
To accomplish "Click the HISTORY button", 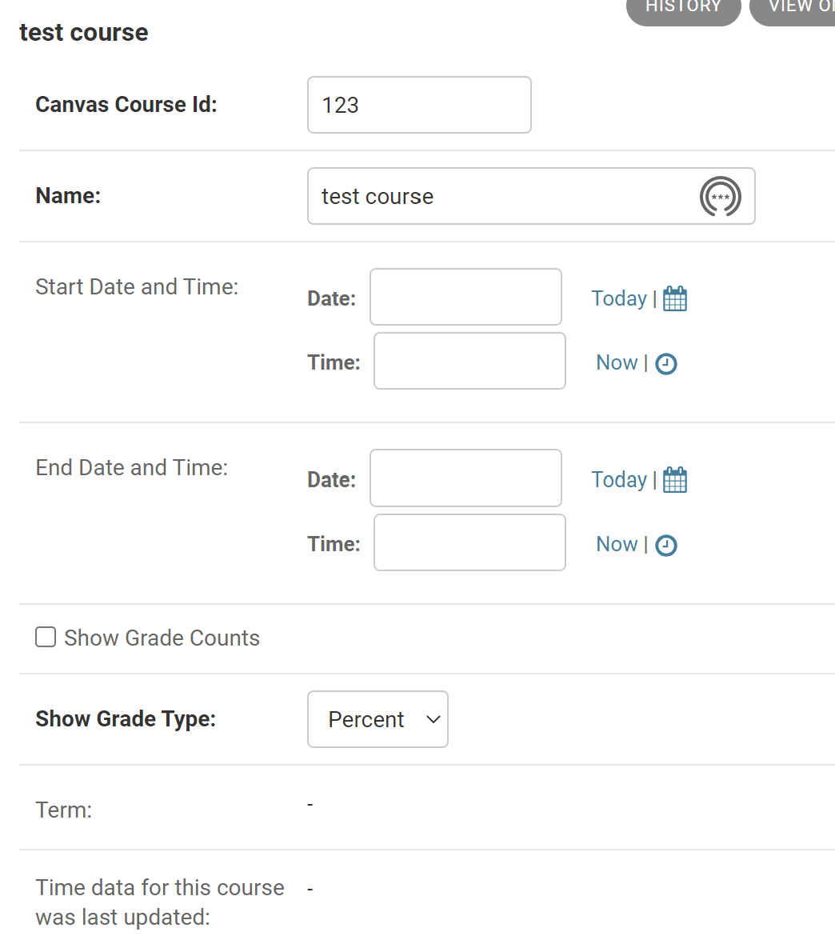I will point(683,6).
